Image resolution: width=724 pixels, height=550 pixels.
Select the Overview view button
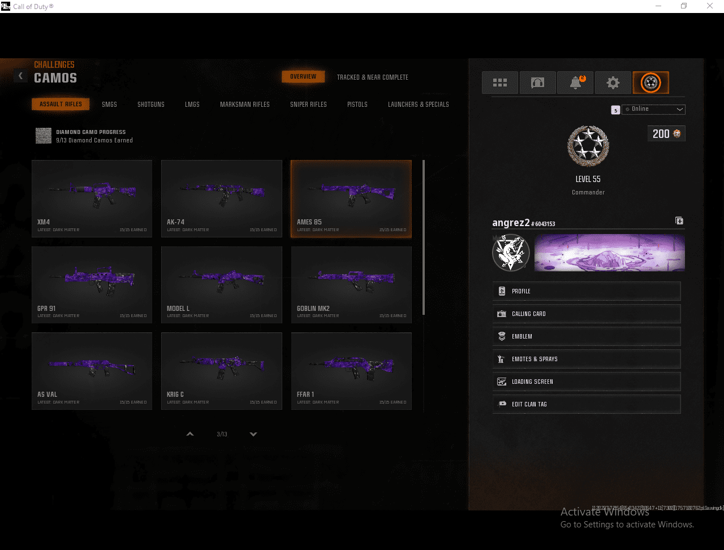303,77
